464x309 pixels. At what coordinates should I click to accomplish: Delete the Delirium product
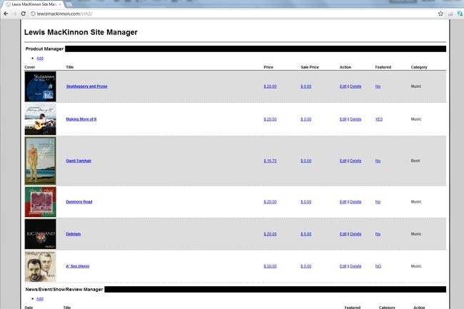(x=355, y=234)
